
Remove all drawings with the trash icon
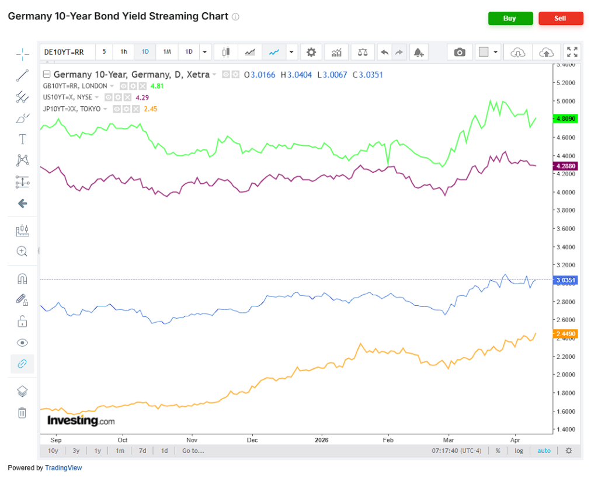(22, 413)
